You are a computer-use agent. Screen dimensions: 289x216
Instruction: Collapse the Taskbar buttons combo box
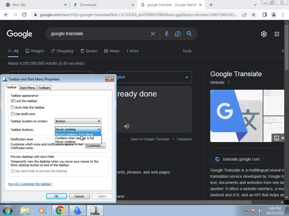tap(78, 129)
